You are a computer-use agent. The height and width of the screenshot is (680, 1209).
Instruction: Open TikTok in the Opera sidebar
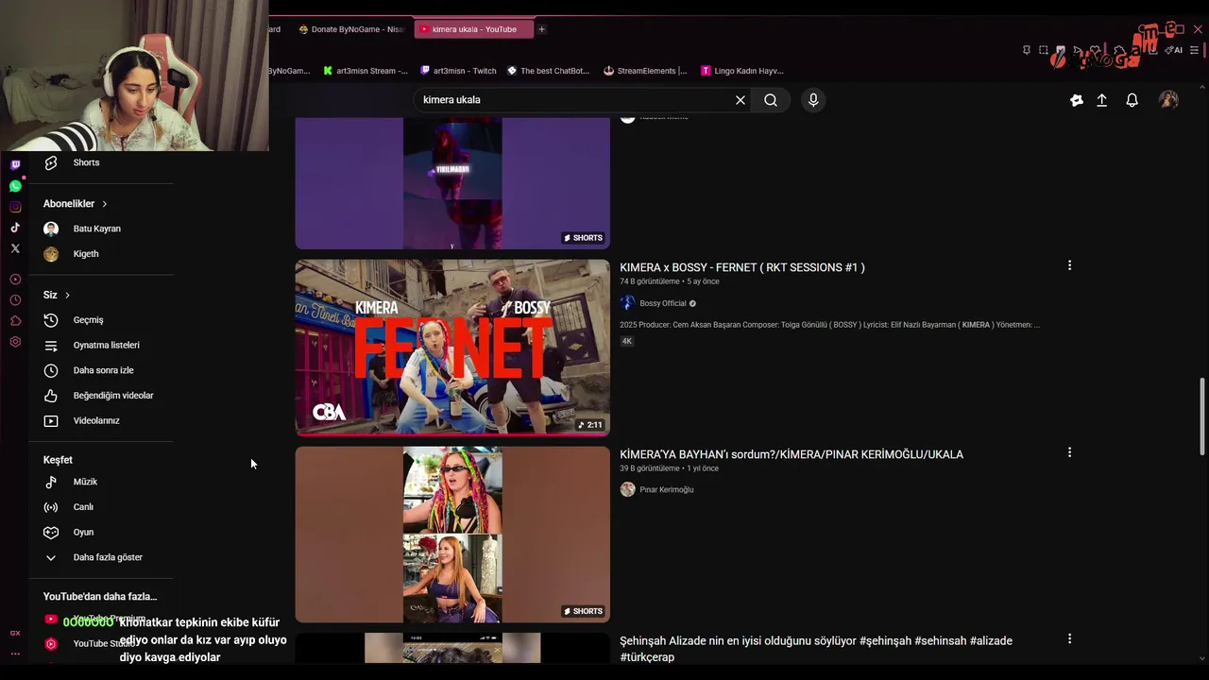15,228
